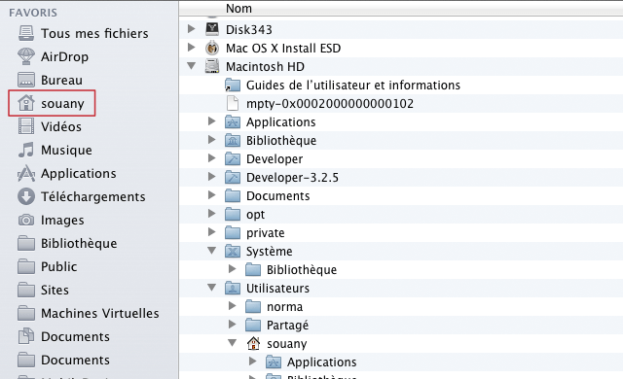
Task: Expand the Documents folder triangle in list
Action: click(212, 195)
